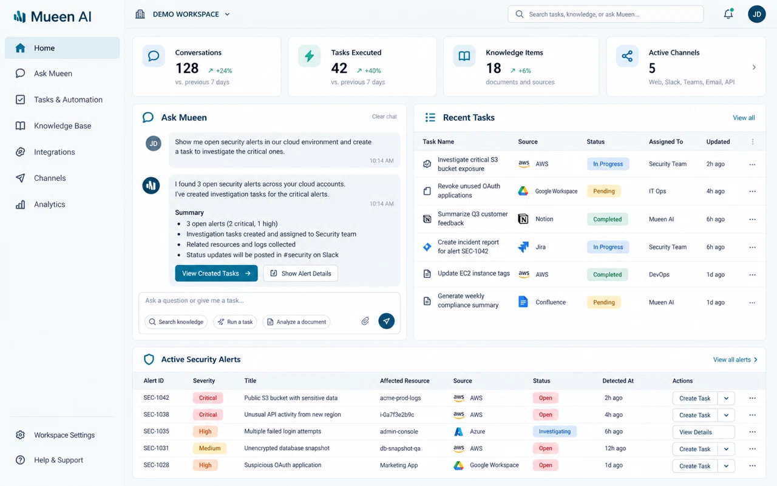Click the View Created Tasks button

click(x=216, y=274)
